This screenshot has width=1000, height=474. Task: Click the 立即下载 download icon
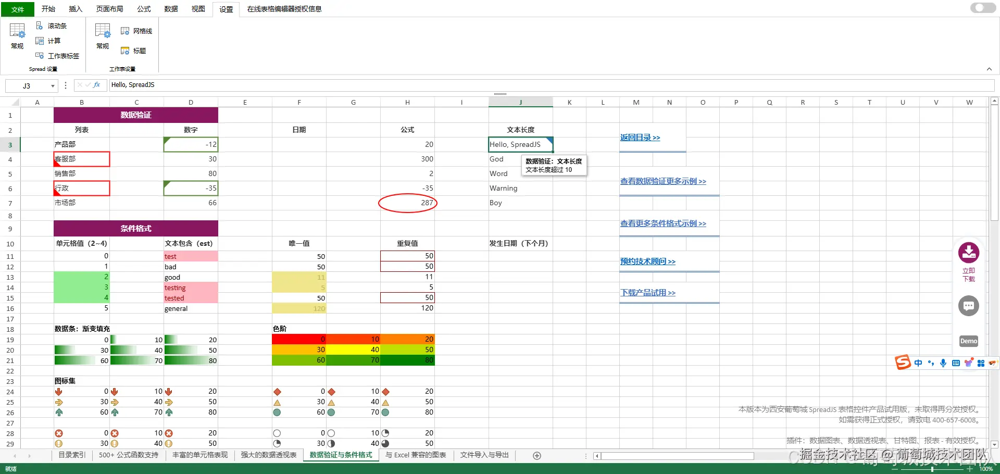click(x=969, y=253)
